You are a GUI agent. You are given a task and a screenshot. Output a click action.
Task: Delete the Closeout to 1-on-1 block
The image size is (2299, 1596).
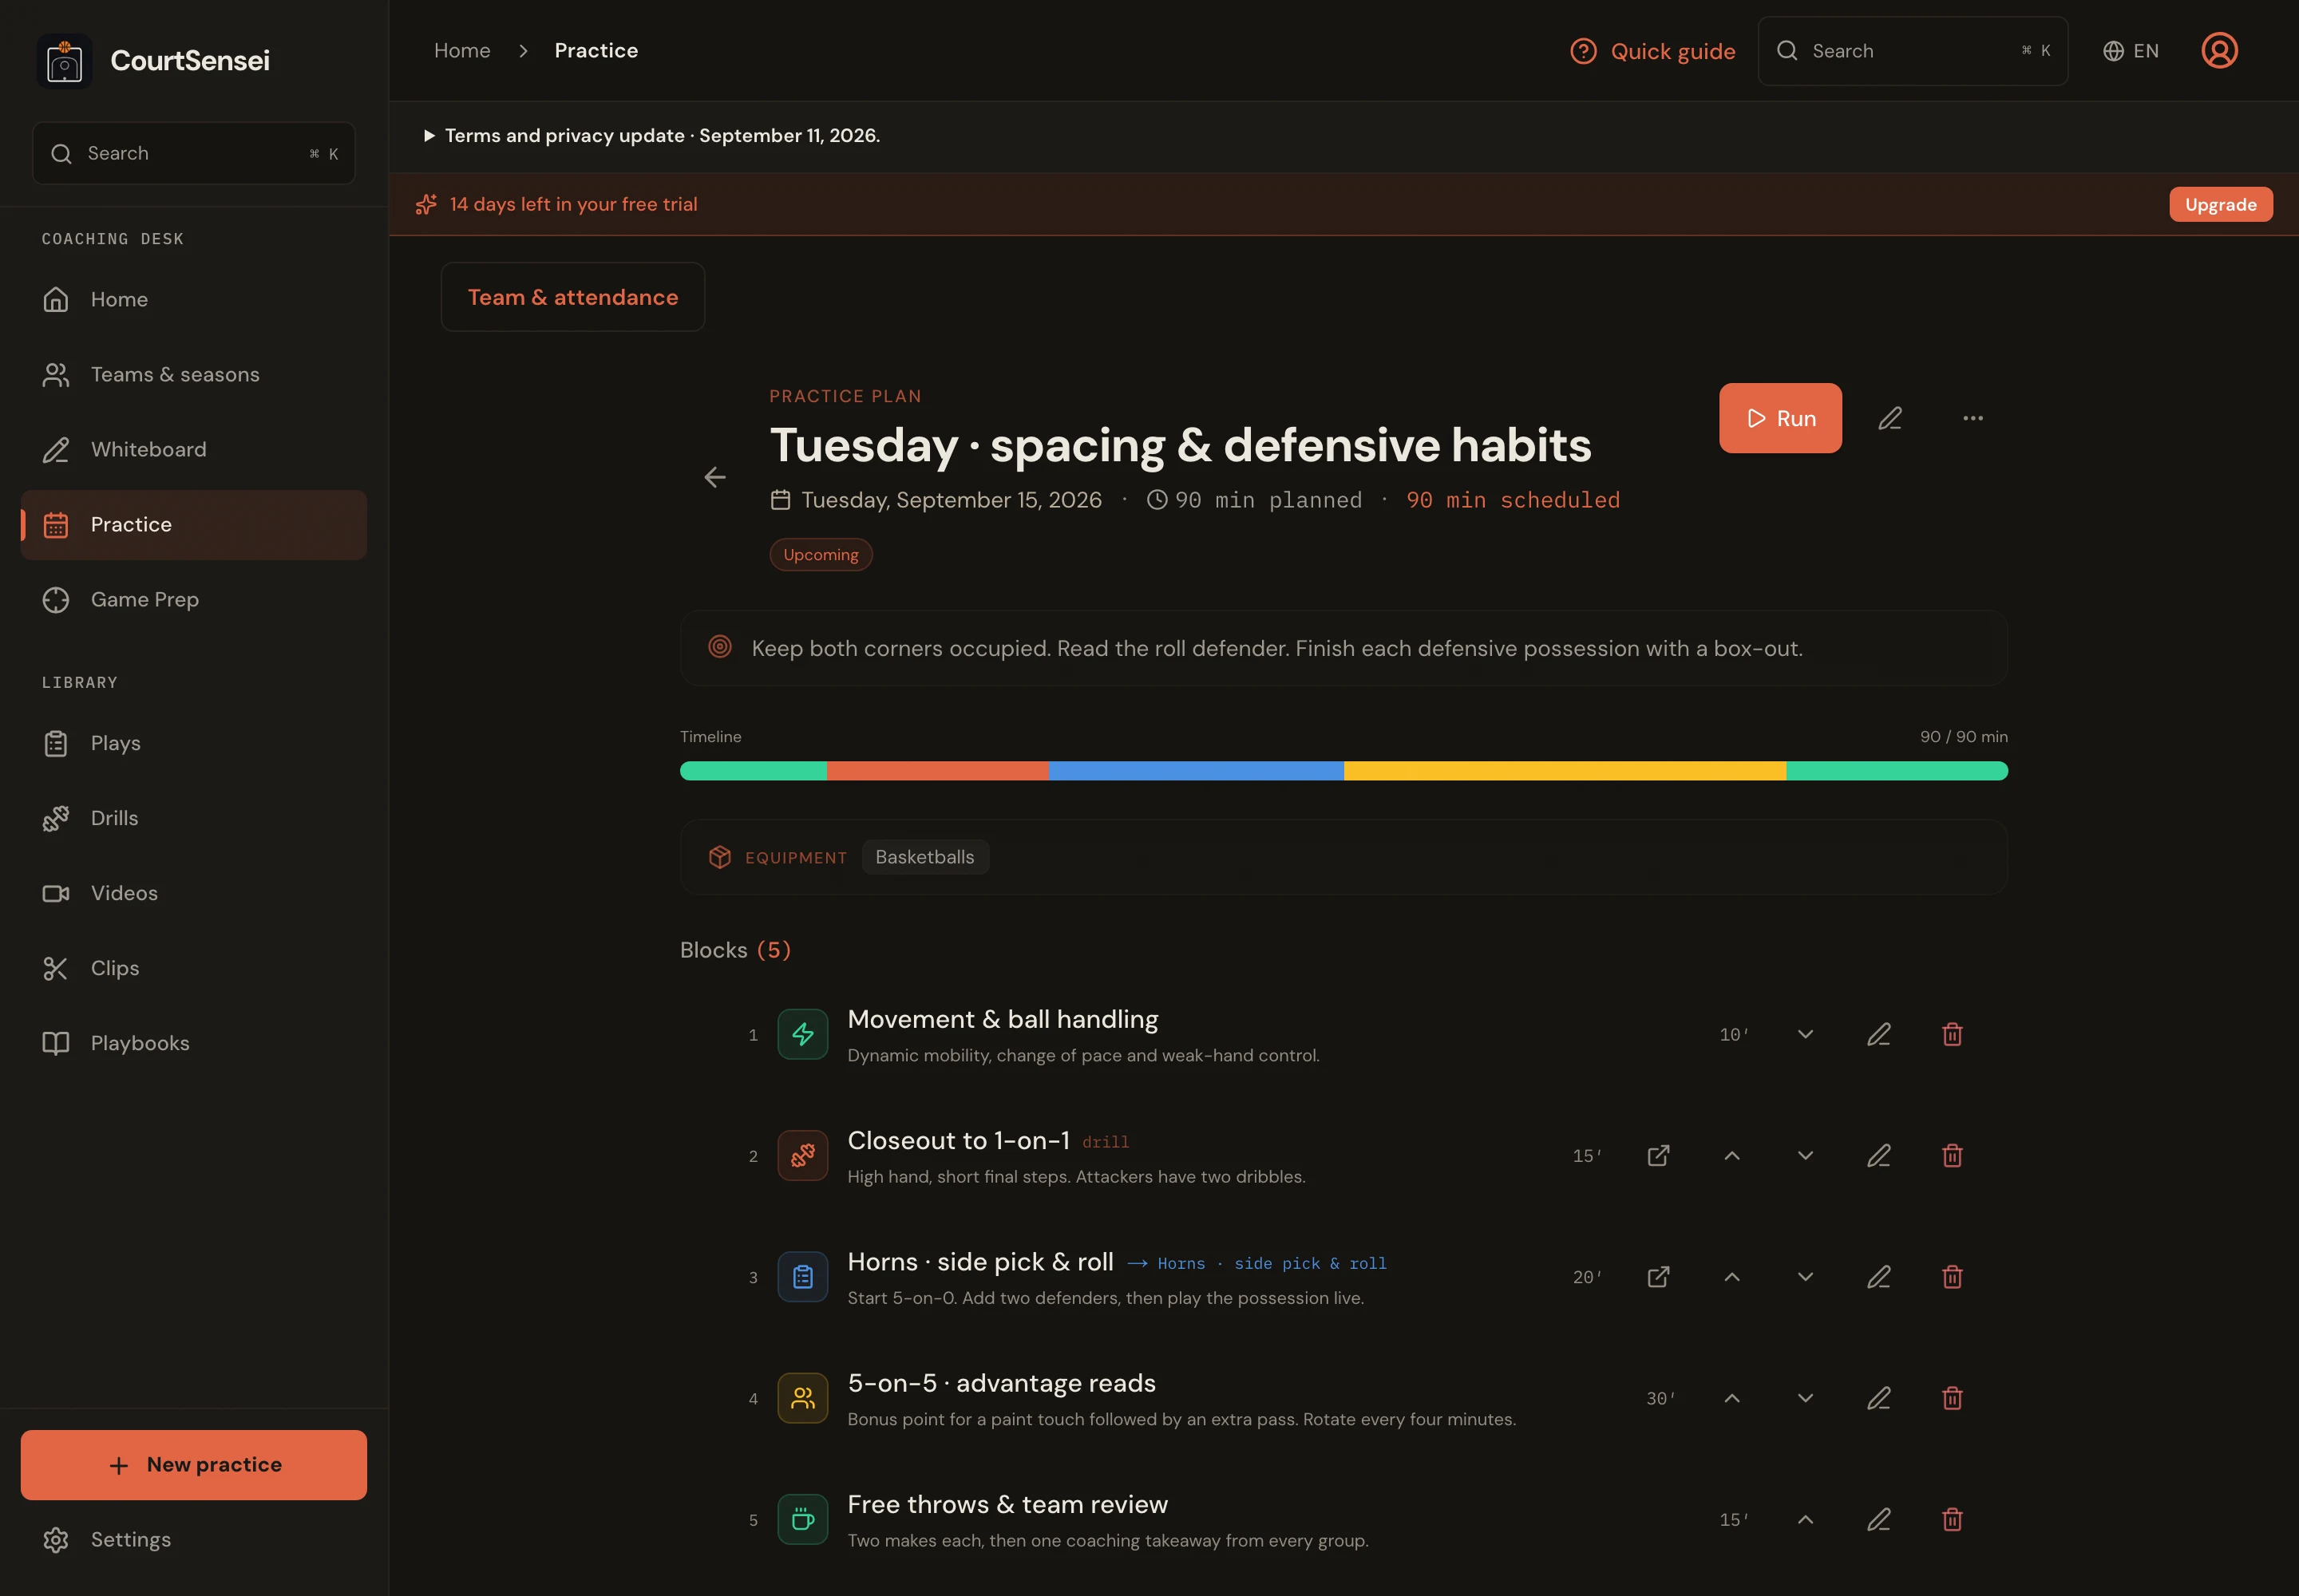pos(1952,1155)
